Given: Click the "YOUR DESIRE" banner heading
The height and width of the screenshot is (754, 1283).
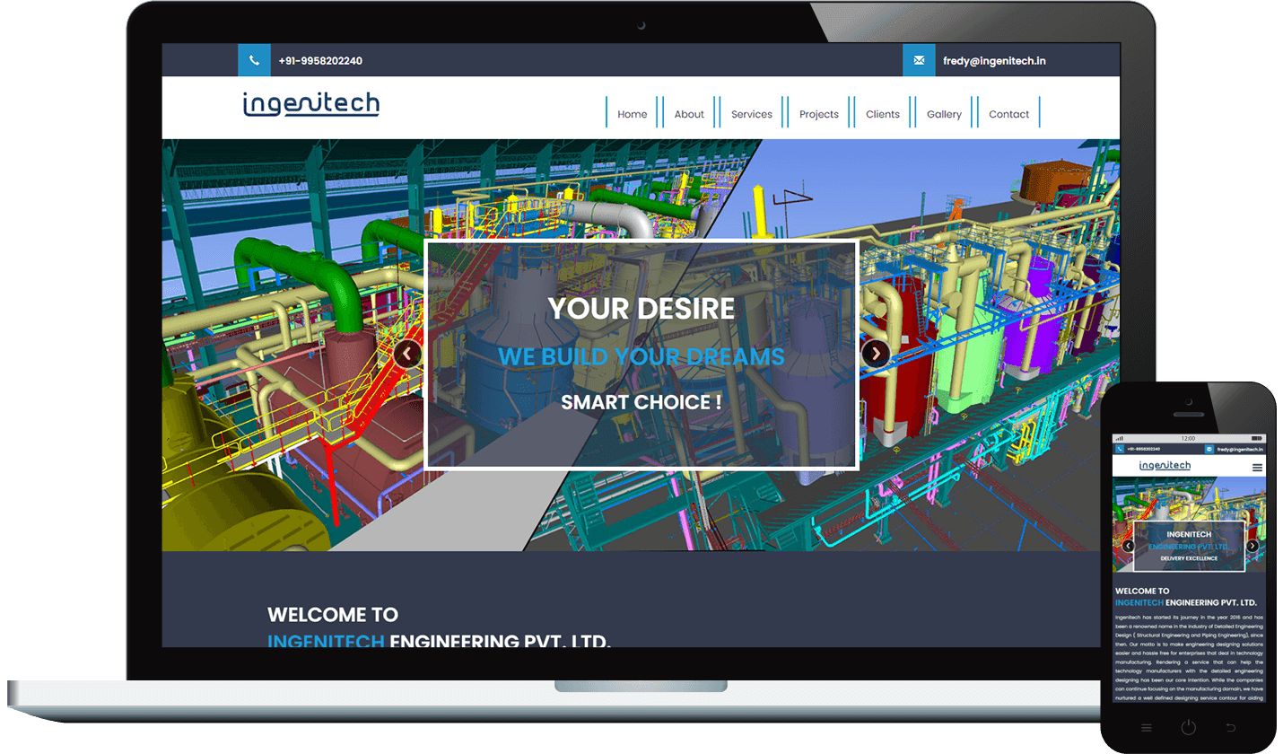Looking at the screenshot, I should [641, 309].
